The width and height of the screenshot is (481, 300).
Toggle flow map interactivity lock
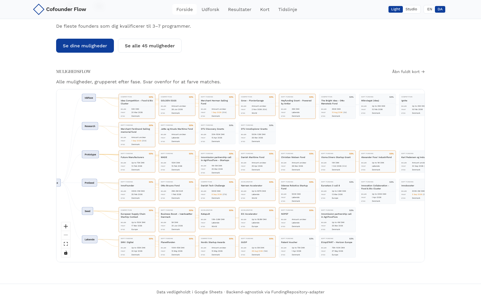coord(66,253)
